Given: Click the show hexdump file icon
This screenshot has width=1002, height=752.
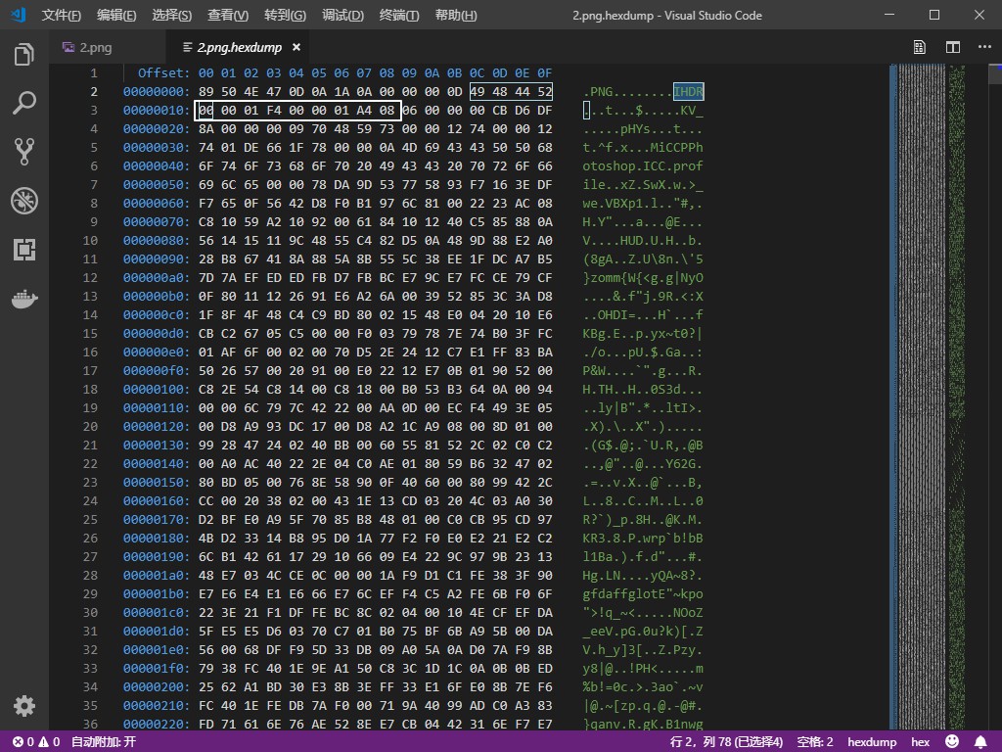Looking at the screenshot, I should 920,47.
